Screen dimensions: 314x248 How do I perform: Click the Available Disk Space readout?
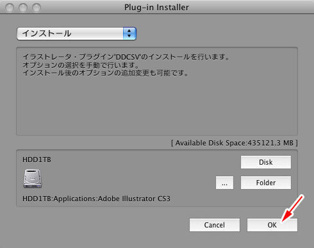point(235,143)
